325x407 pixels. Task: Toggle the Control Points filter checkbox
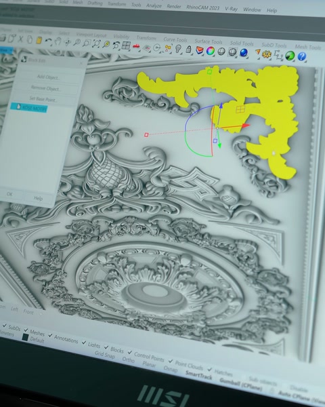click(130, 353)
